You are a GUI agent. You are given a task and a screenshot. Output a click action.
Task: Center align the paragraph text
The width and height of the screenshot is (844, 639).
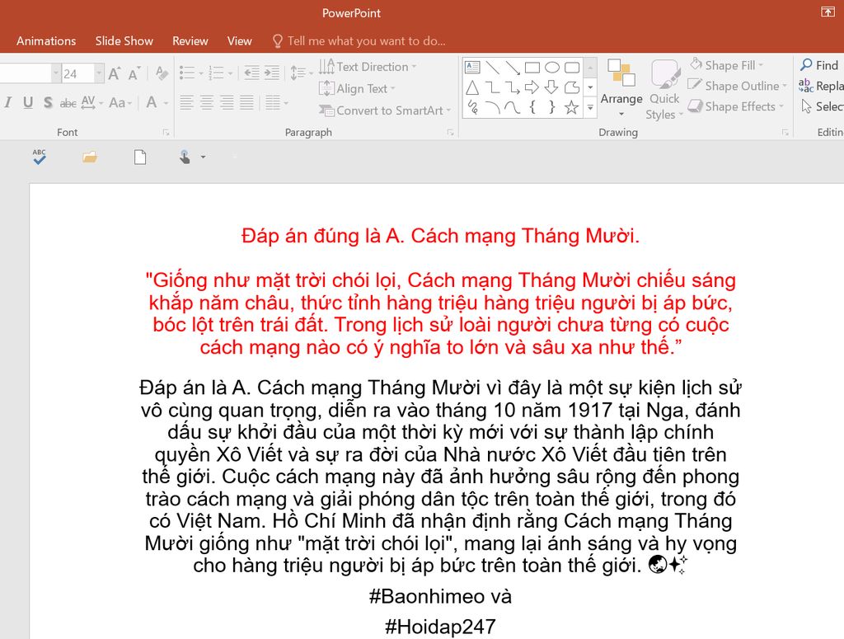[x=207, y=102]
